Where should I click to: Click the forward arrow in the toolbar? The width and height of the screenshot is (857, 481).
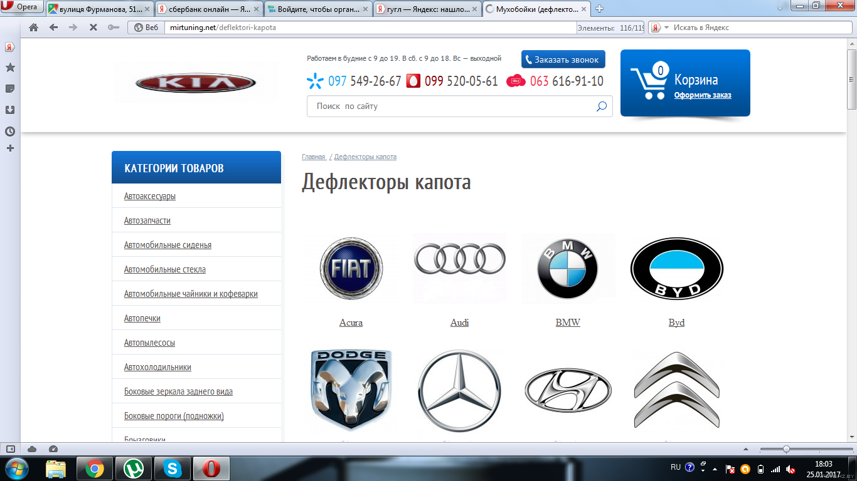point(73,28)
